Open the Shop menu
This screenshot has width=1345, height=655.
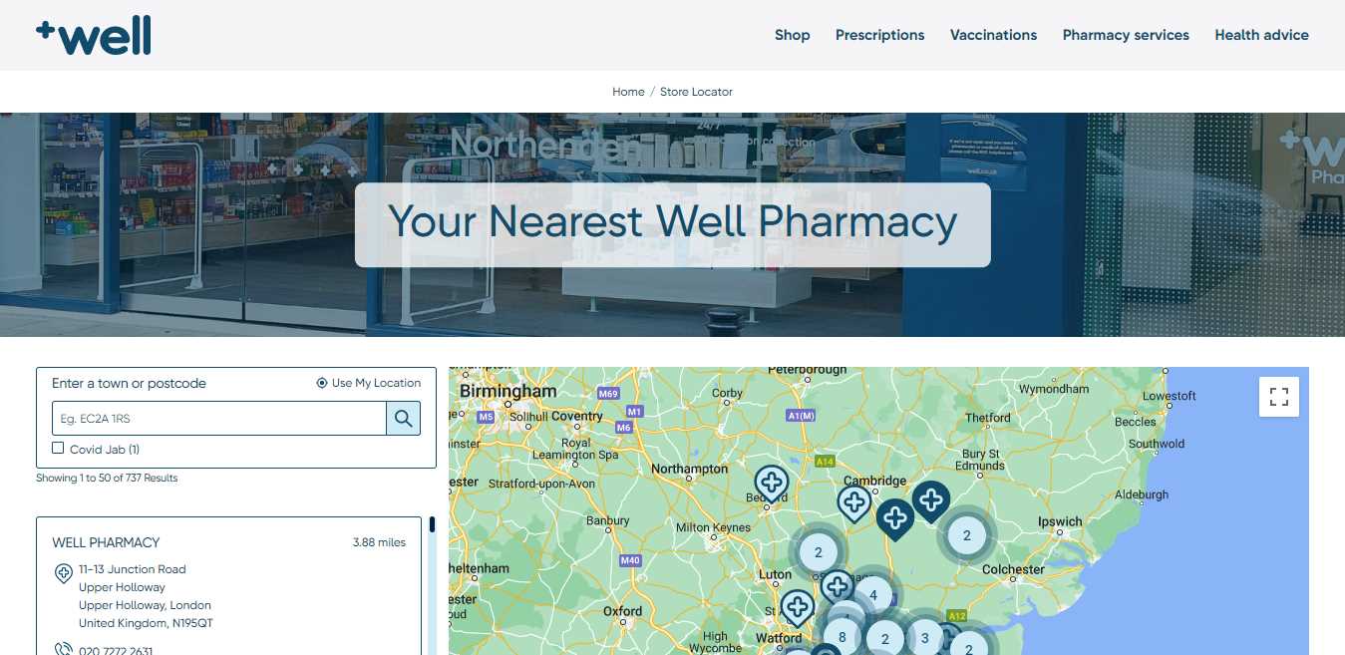click(x=793, y=35)
